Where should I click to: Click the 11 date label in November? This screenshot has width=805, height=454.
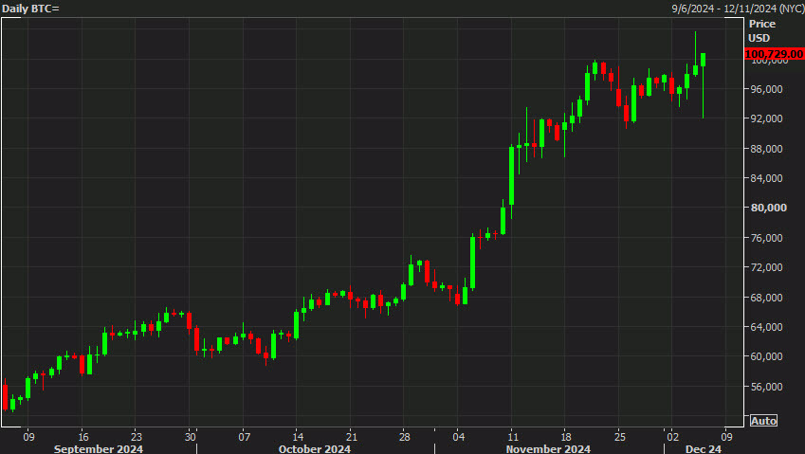(513, 437)
